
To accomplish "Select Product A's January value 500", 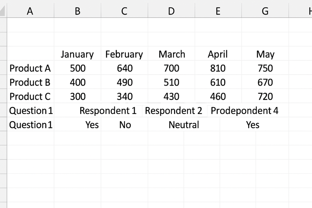I will coord(78,68).
